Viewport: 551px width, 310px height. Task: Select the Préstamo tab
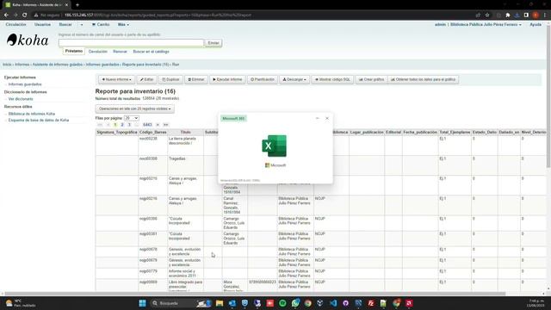(x=74, y=52)
